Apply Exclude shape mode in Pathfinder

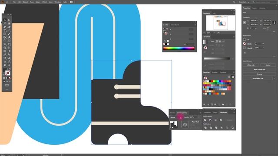tap(221, 120)
